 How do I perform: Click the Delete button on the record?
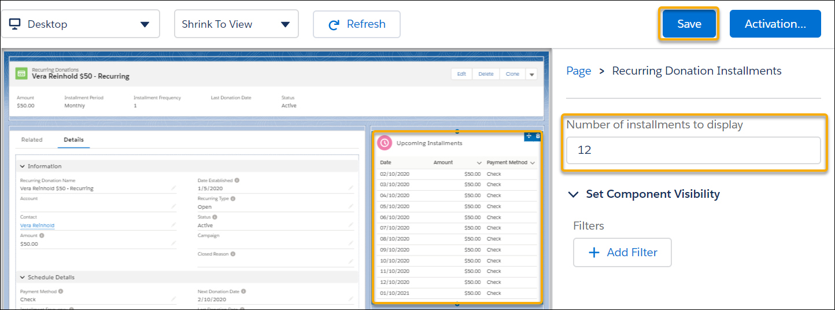pyautogui.click(x=486, y=74)
